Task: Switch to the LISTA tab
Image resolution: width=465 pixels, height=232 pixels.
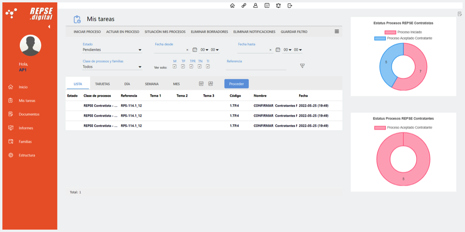Action: [x=78, y=84]
